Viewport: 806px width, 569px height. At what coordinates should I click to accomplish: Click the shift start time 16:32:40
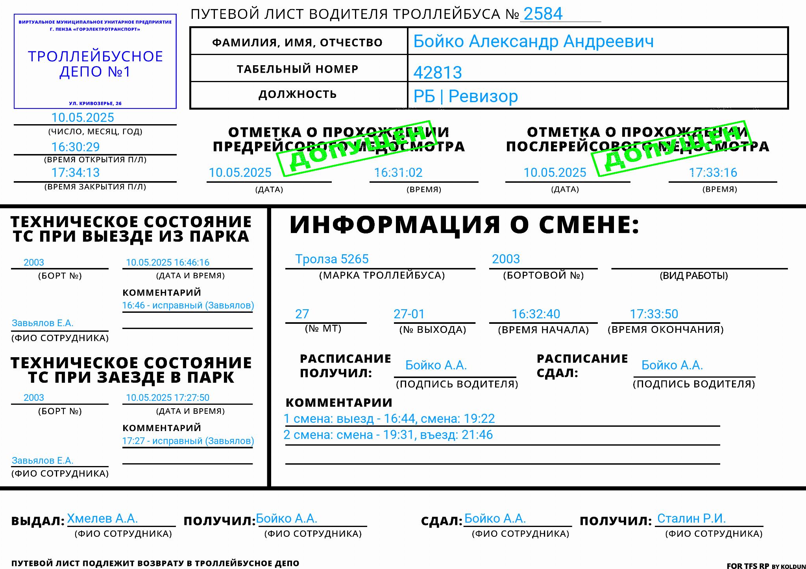[x=536, y=314]
